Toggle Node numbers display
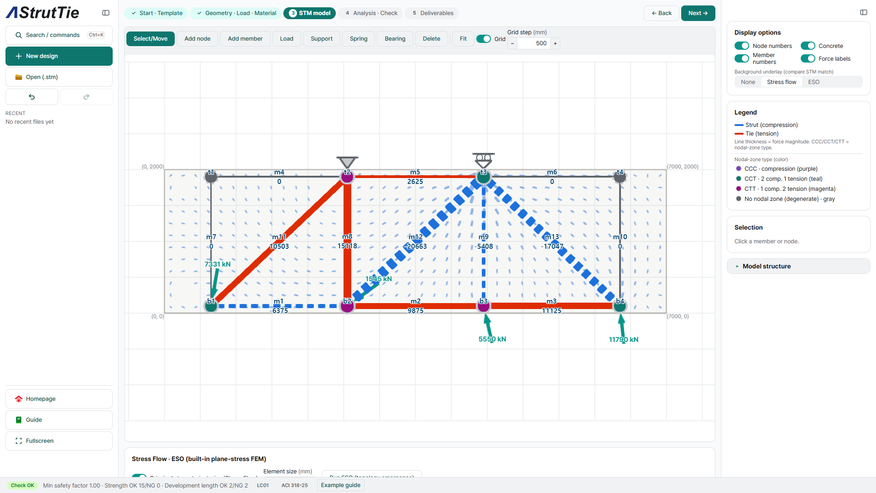 click(x=742, y=46)
